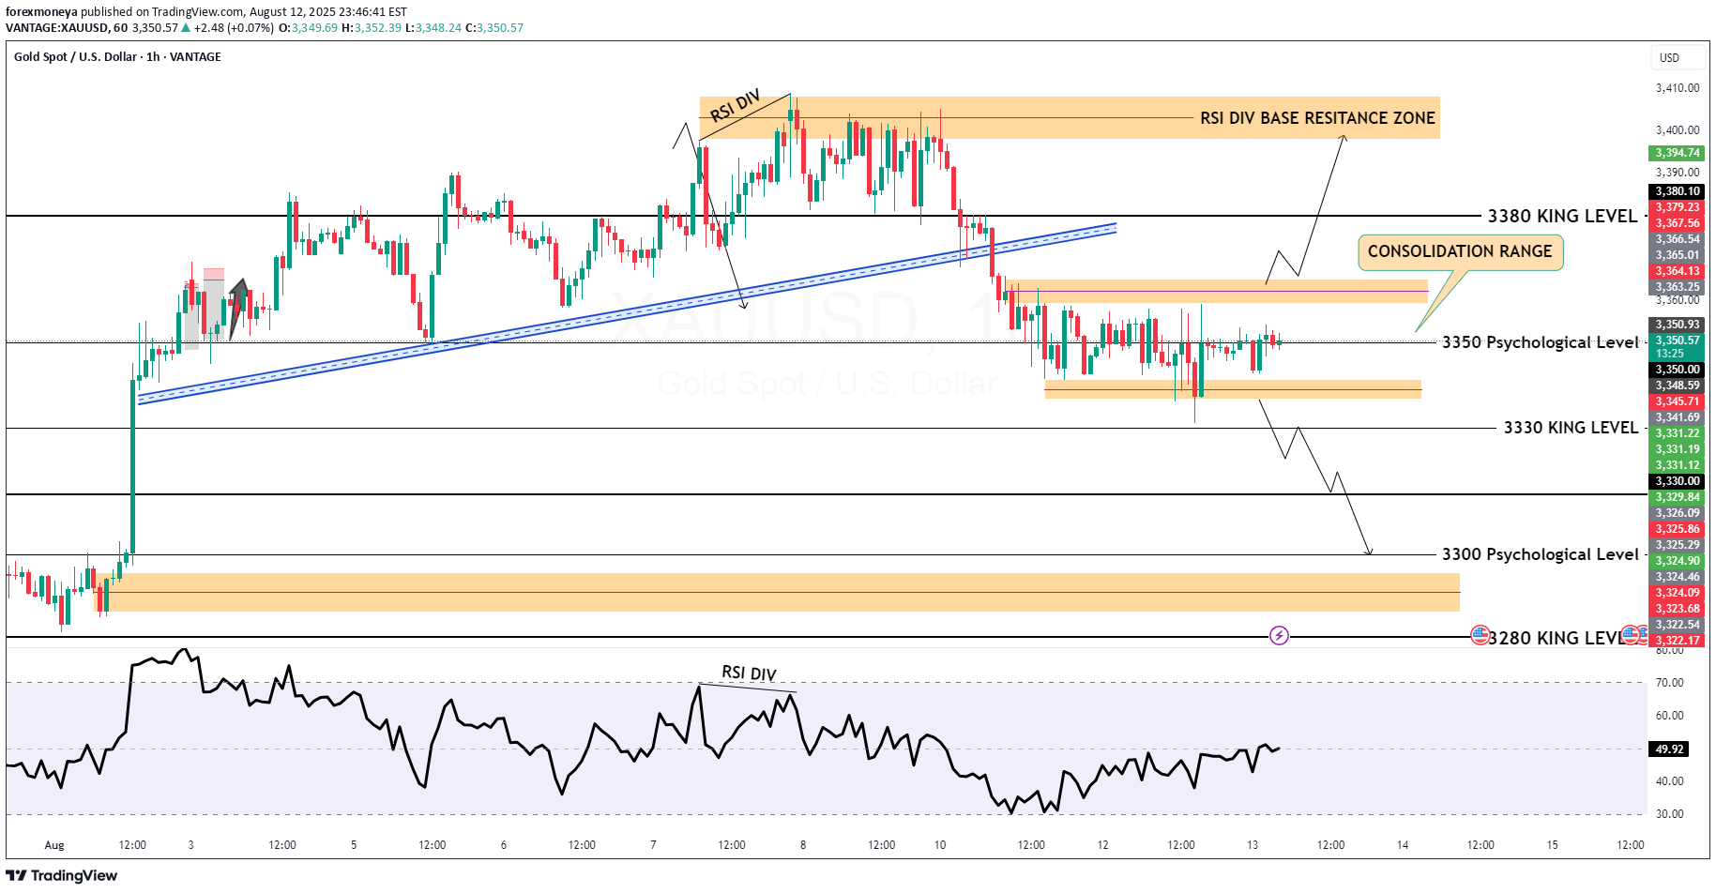Viewport: 1716px width, 893px height.
Task: Click VANTAGE in the Gold Spot chart title
Action: [194, 57]
